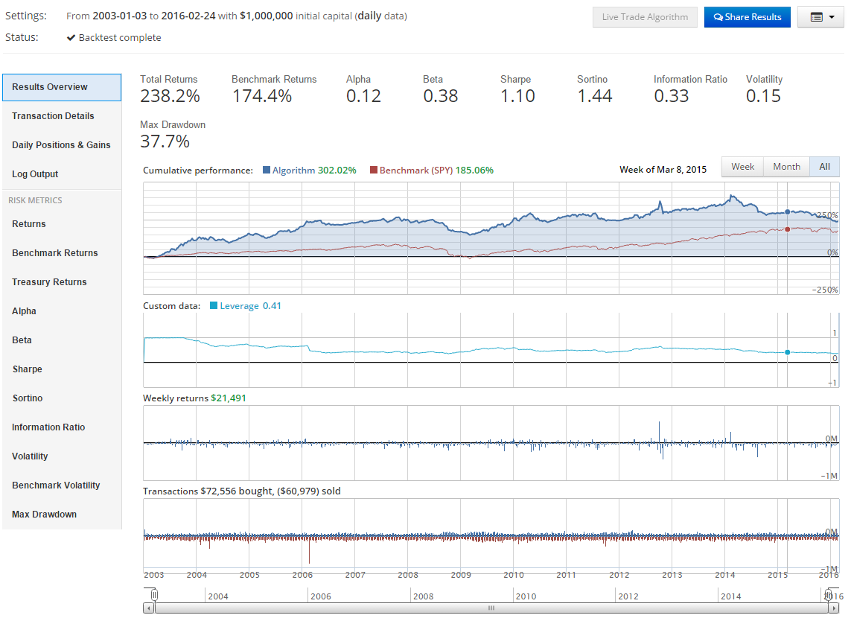
Task: Click the blue Algorithm legend swatch
Action: coord(267,171)
